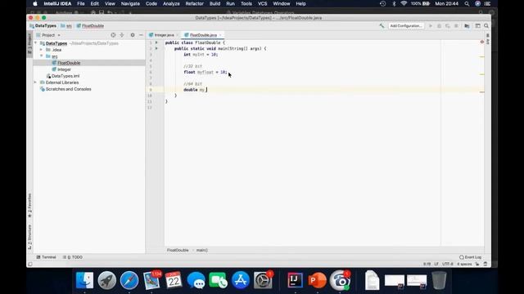The height and width of the screenshot is (294, 524).
Task: Collapse the src folder arrow
Action: pos(42,56)
